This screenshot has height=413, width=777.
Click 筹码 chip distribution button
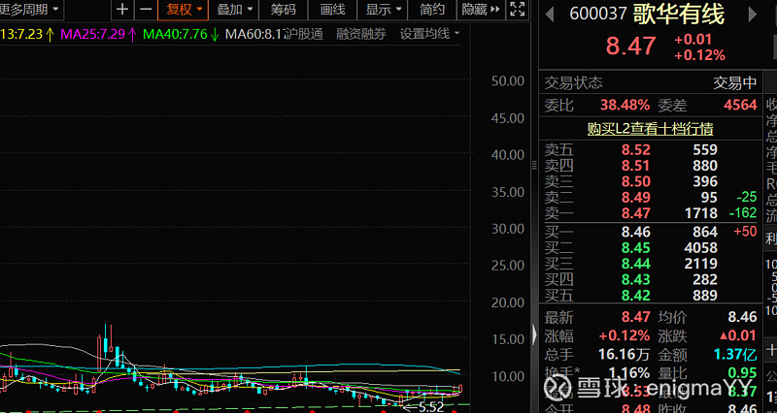[x=283, y=10]
